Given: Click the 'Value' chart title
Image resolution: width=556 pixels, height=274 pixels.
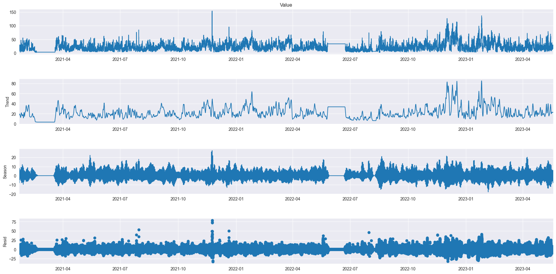Looking at the screenshot, I should pos(286,5).
